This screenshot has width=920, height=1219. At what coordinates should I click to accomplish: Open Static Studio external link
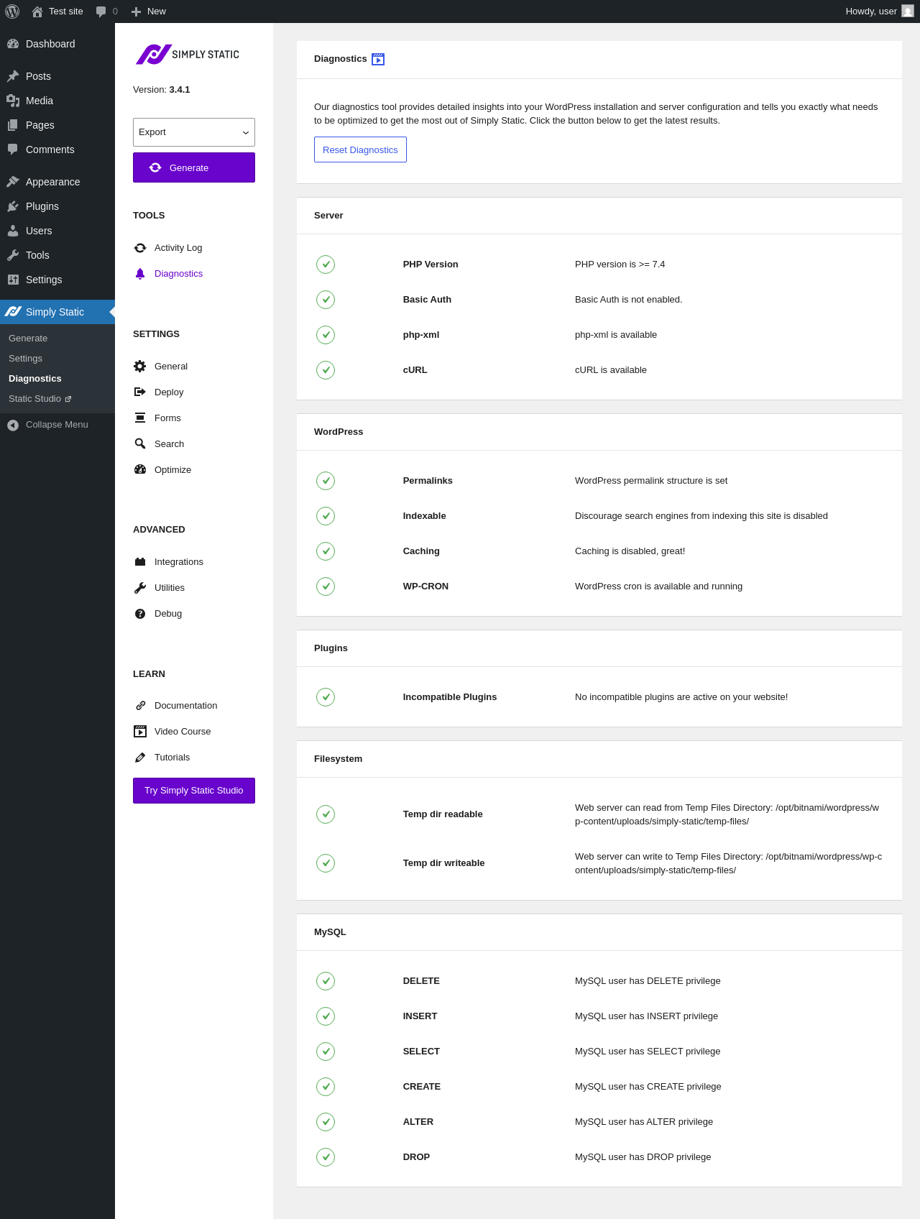[x=40, y=399]
